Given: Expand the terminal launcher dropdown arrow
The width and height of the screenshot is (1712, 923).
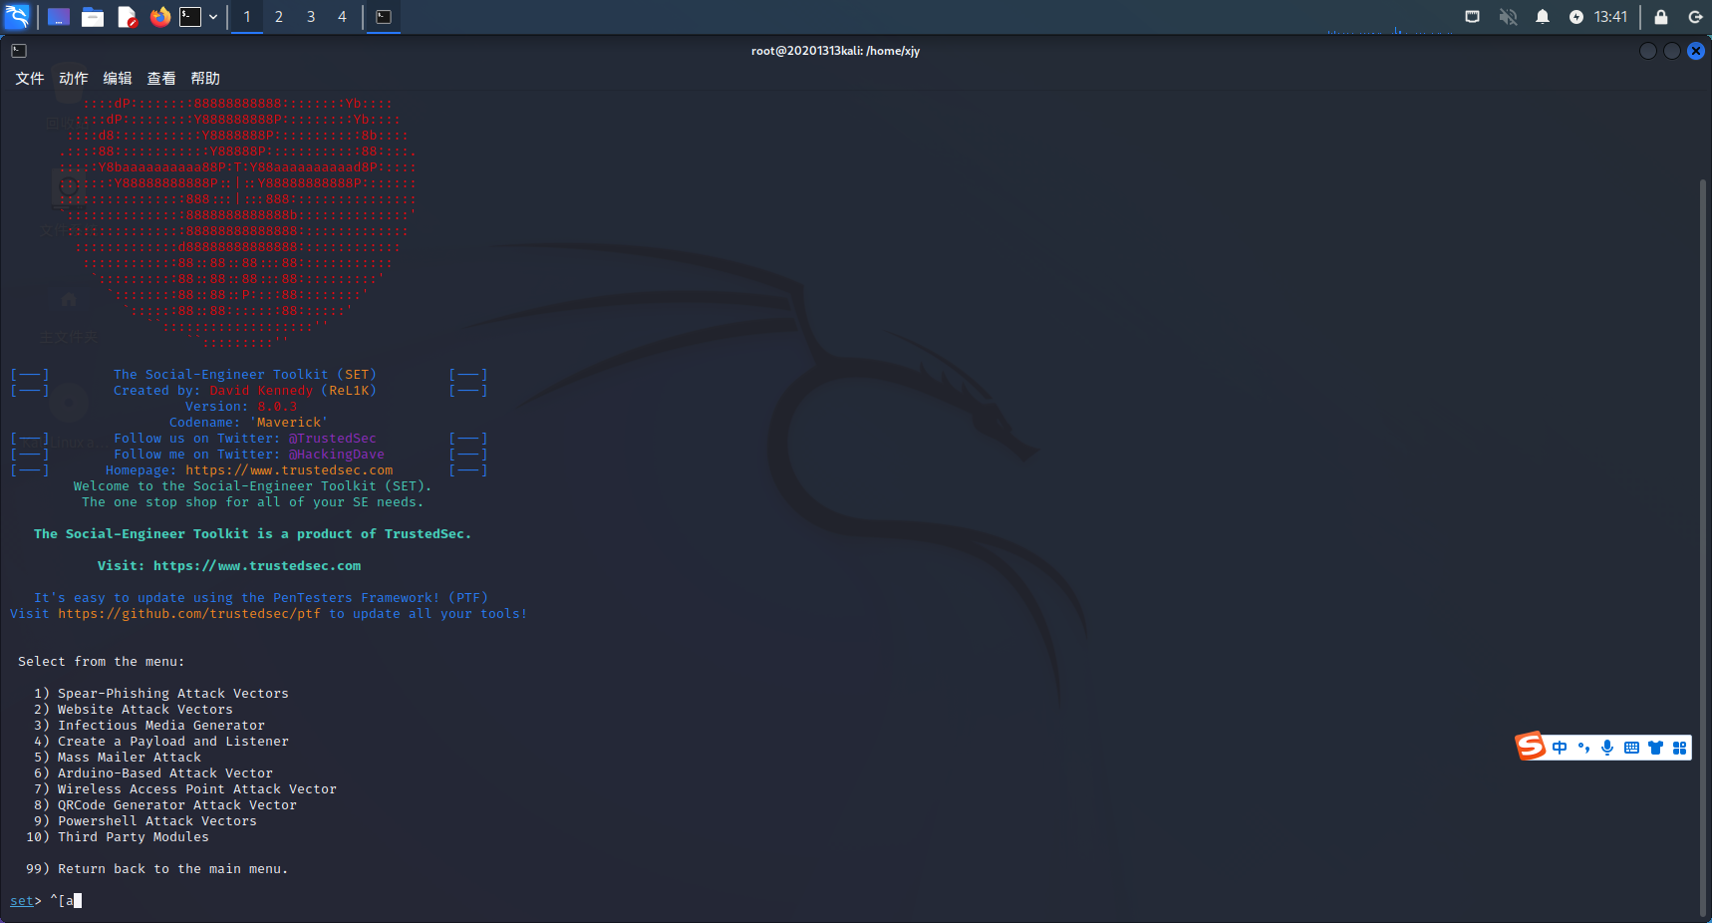Looking at the screenshot, I should pos(213,17).
